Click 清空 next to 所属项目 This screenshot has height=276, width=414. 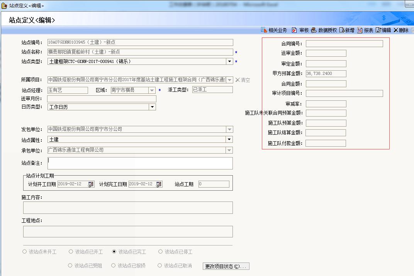[243, 80]
